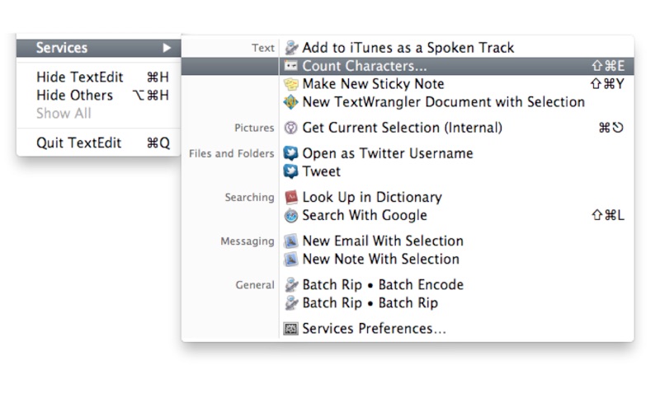660x412 pixels.
Task: Click the Mail icon beside New Note With Selection
Action: tap(291, 260)
